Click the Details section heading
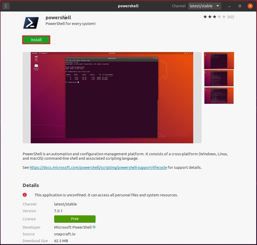Image resolution: width=257 pixels, height=245 pixels. [31, 185]
